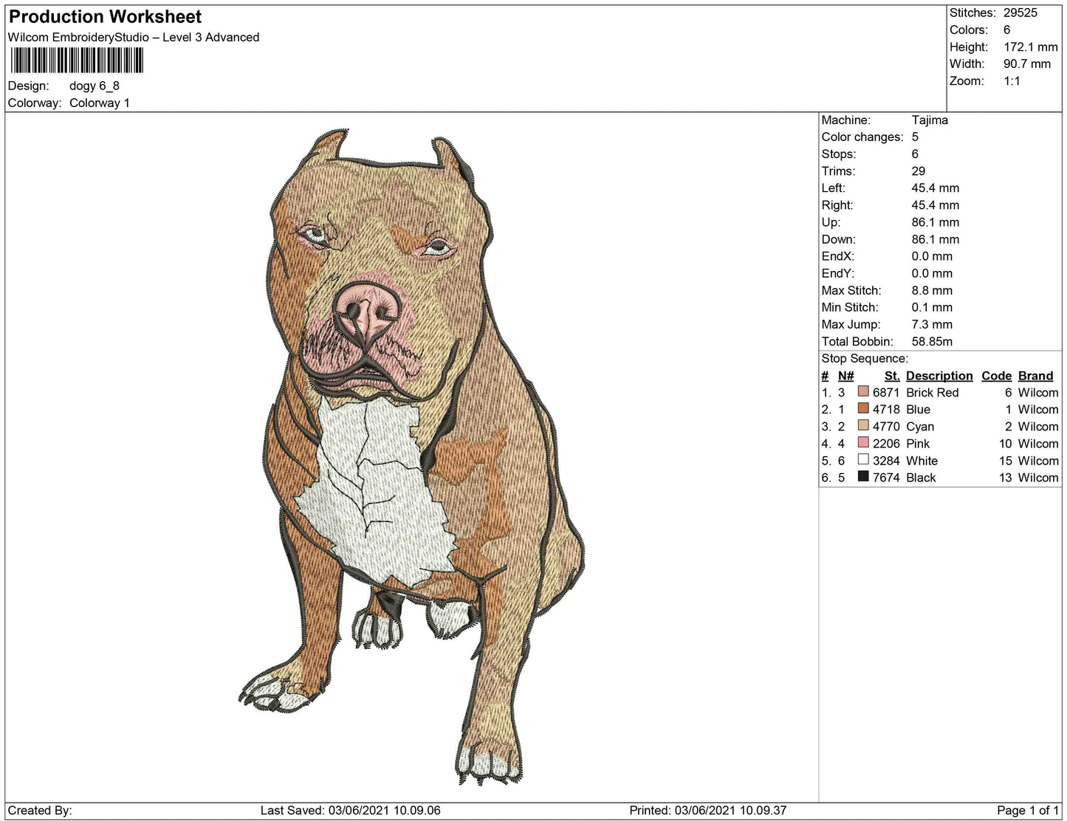Click the Colorway 1 value
Image resolution: width=1067 pixels, height=821 pixels.
pos(100,103)
